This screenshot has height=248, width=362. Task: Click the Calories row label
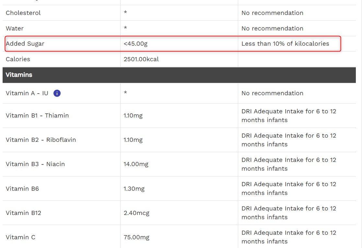coord(18,59)
